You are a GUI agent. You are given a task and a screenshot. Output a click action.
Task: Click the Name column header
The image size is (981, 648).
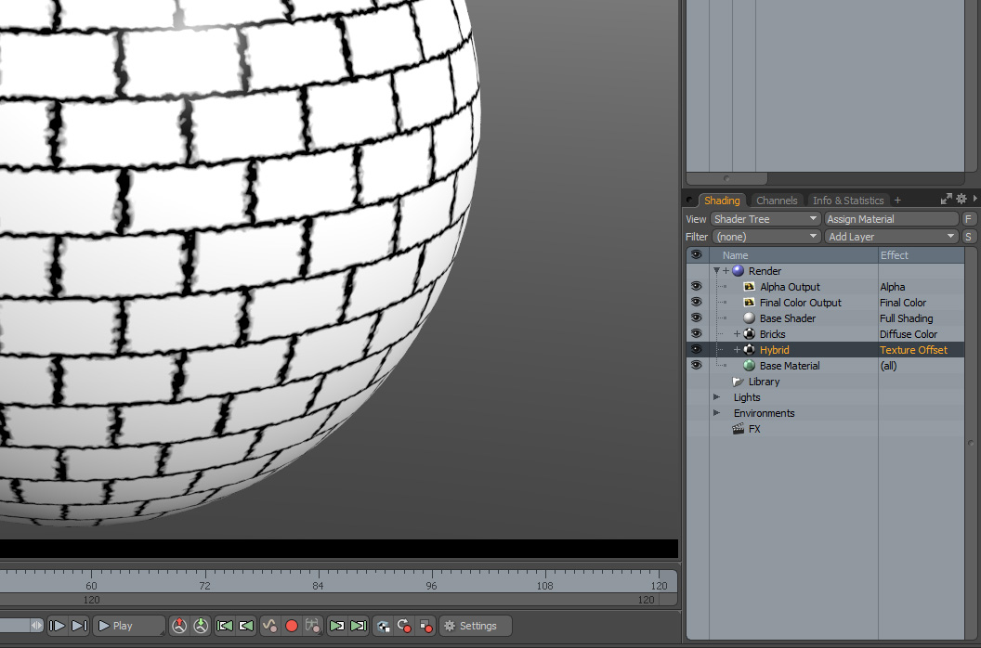[793, 255]
